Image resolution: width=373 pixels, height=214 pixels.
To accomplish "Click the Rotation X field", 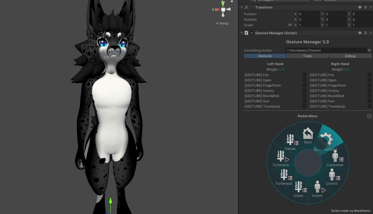I will 309,19.
